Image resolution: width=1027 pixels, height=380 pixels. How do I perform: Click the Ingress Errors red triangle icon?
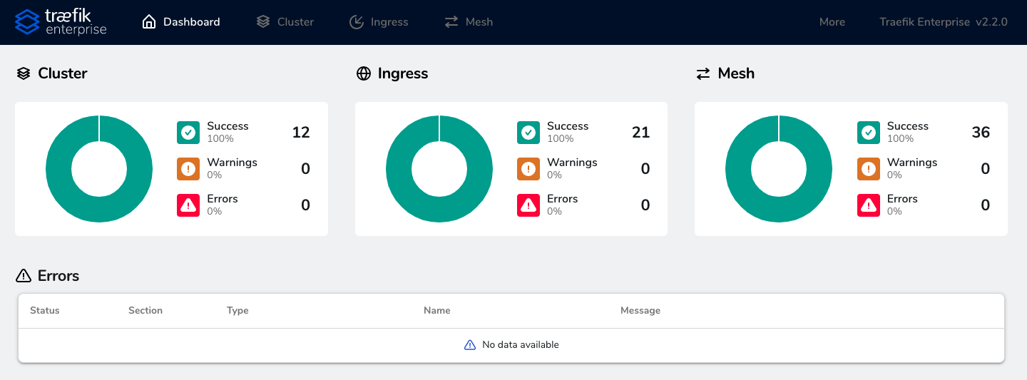[x=528, y=205]
